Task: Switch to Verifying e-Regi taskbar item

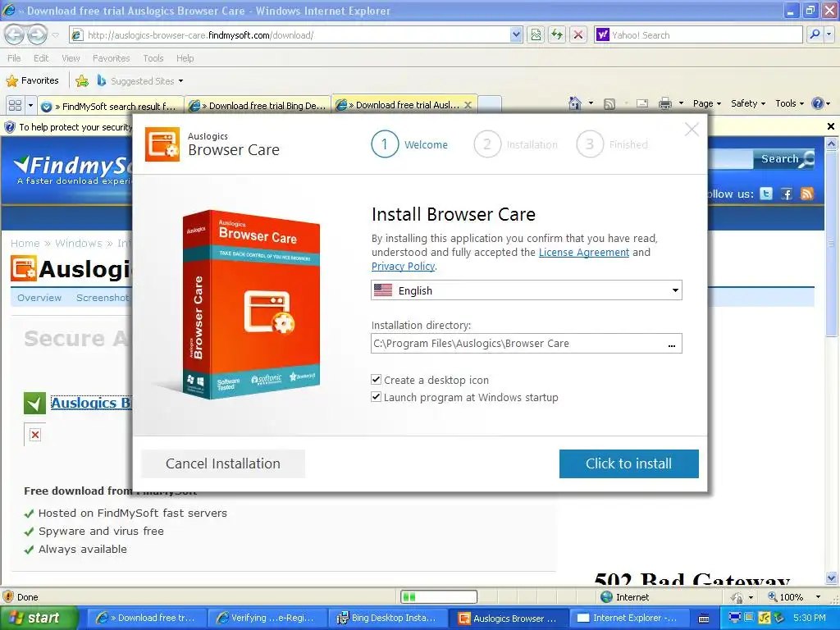Action: (267, 618)
